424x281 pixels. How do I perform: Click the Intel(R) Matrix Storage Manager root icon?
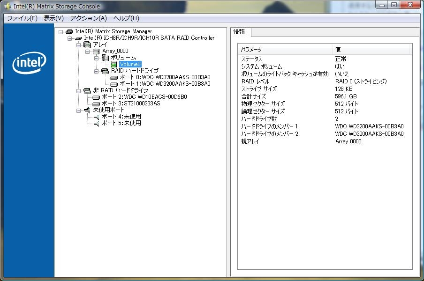69,31
